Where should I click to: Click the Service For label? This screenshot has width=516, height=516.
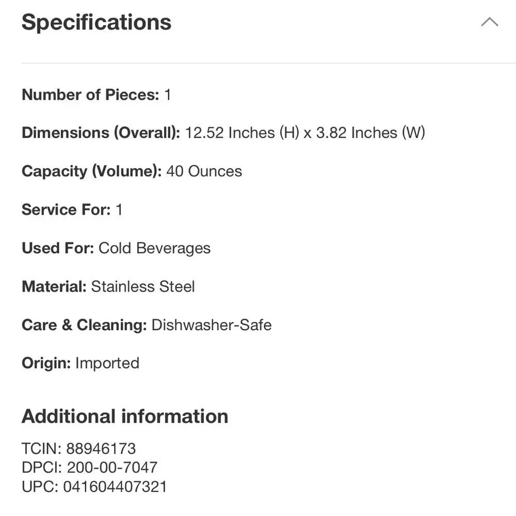[66, 209]
